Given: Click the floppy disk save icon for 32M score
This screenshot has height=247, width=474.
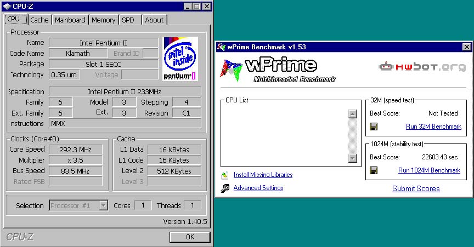Looking at the screenshot, I should point(374,127).
